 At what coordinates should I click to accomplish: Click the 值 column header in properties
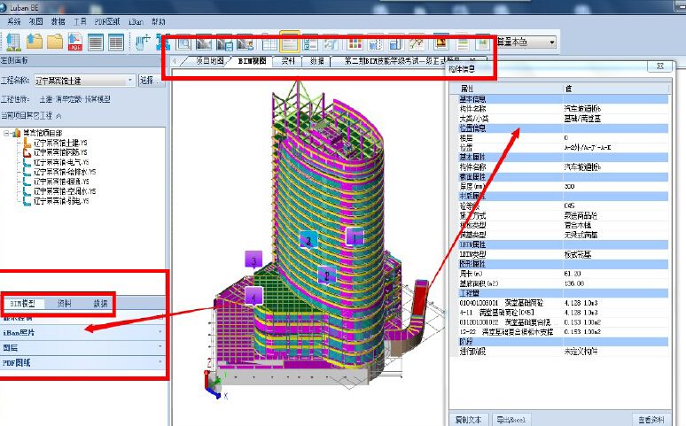coord(616,89)
